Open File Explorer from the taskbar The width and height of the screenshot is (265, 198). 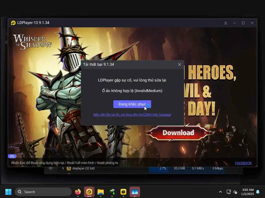coord(101,192)
